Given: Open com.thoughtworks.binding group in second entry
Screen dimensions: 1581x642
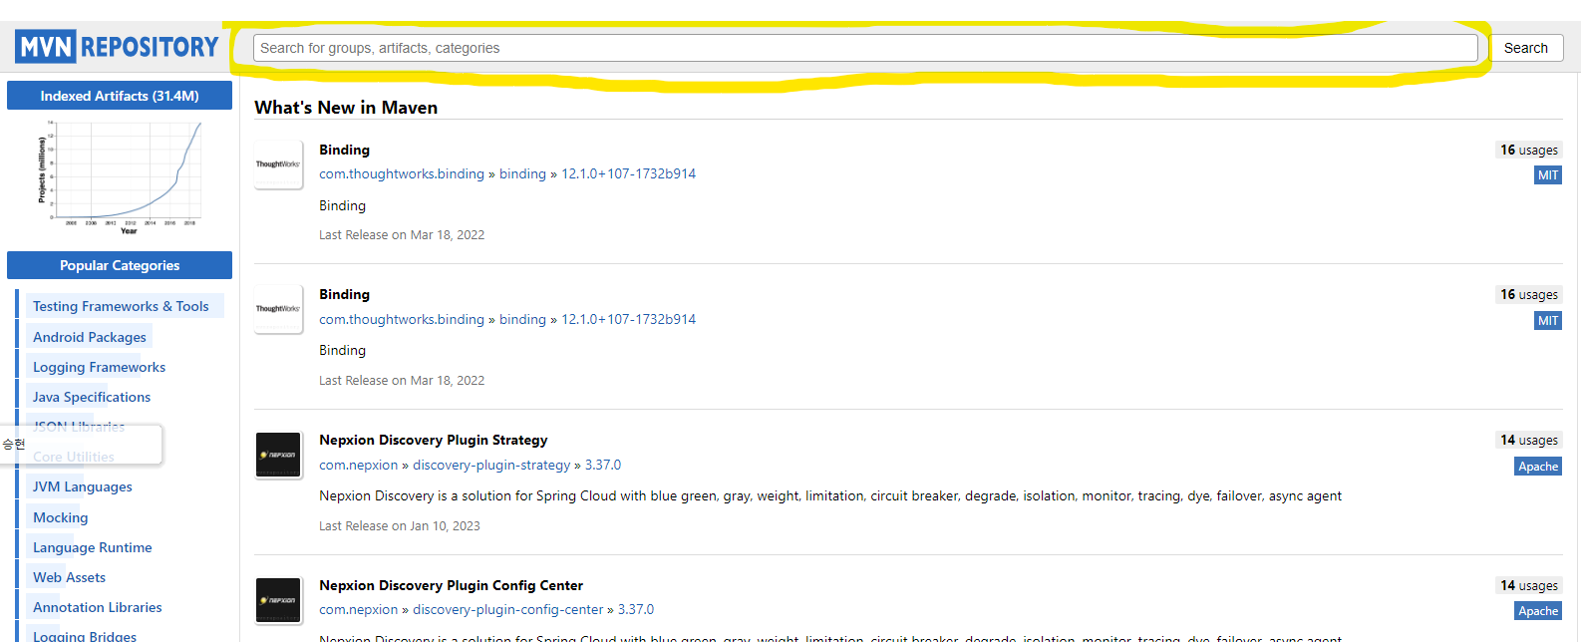Looking at the screenshot, I should [x=402, y=319].
